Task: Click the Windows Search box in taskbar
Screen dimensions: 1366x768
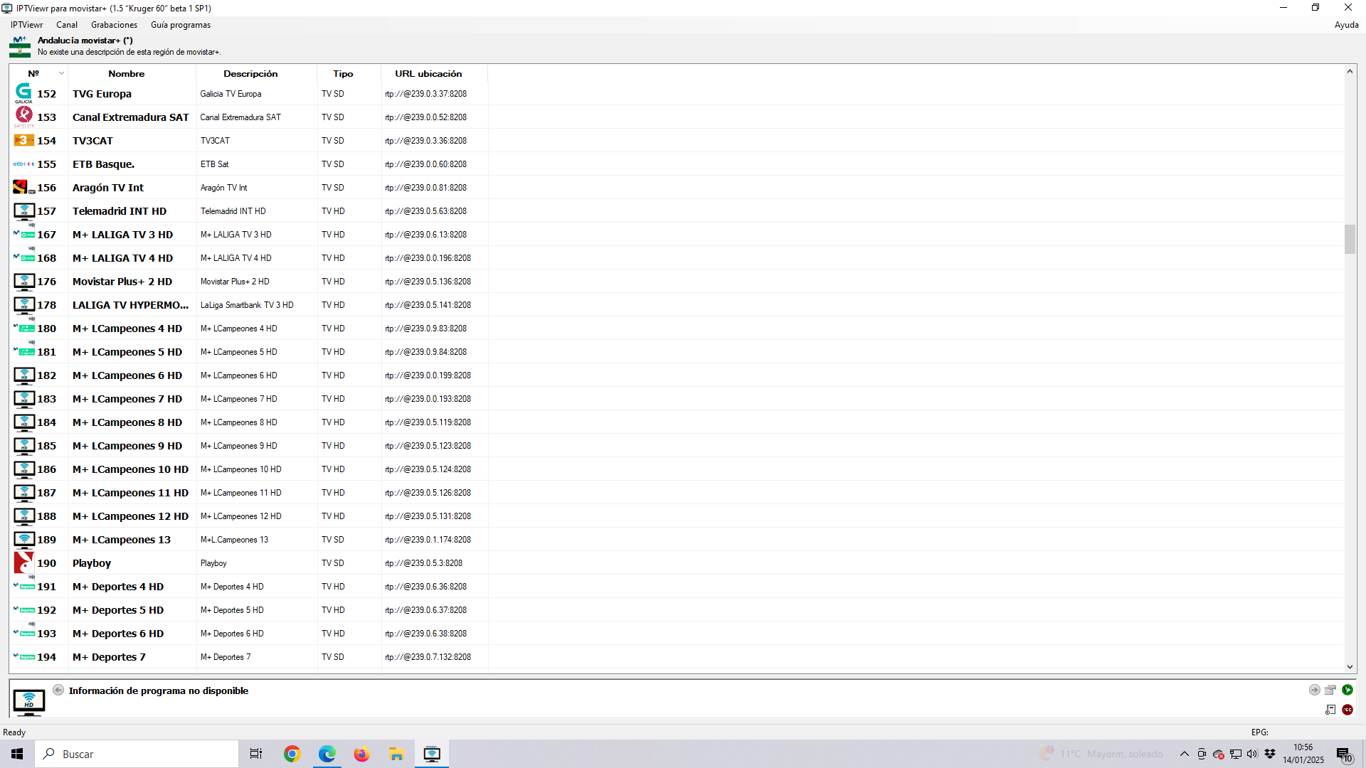Action: click(137, 754)
